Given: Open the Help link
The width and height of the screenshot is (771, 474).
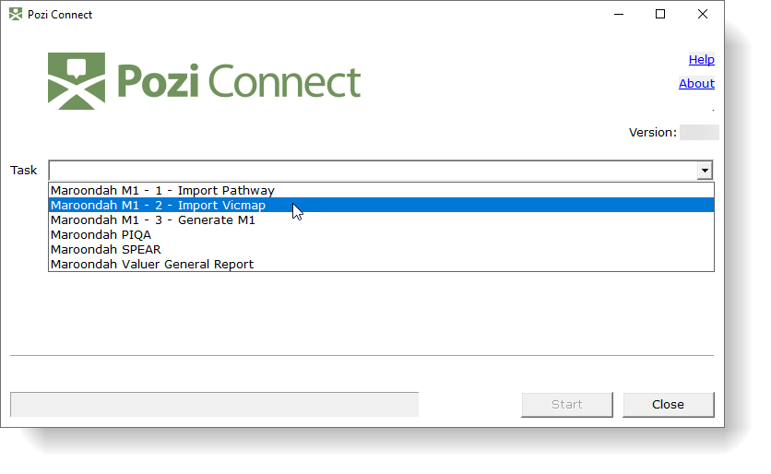Looking at the screenshot, I should click(x=701, y=60).
